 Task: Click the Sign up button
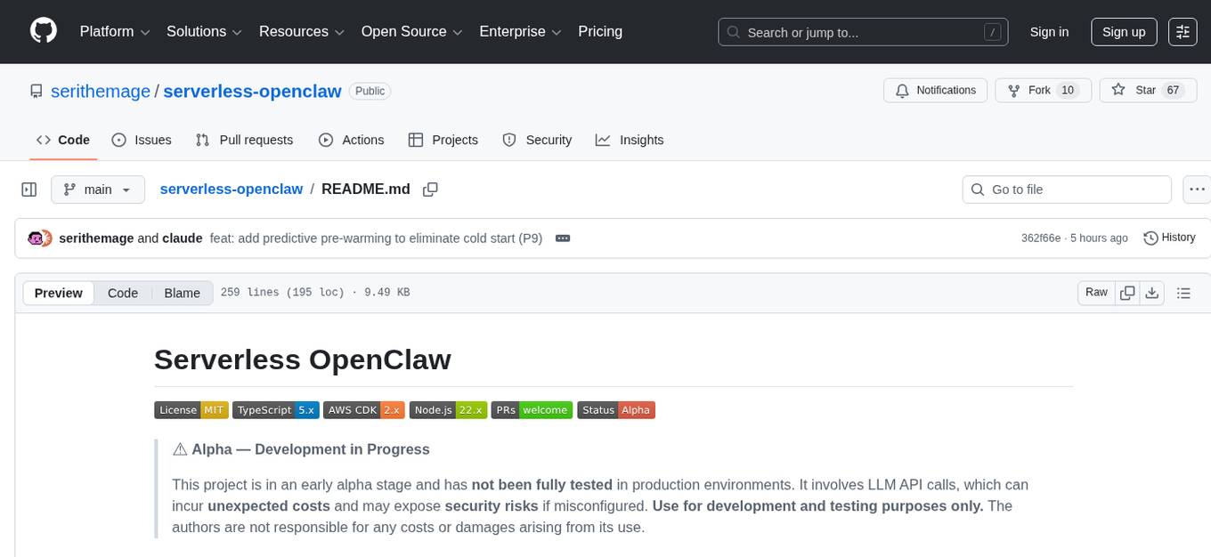click(1123, 31)
